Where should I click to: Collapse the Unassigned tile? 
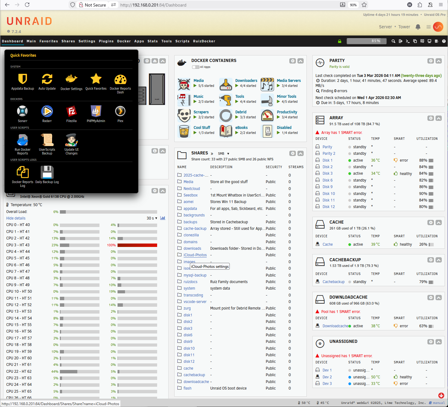[439, 342]
